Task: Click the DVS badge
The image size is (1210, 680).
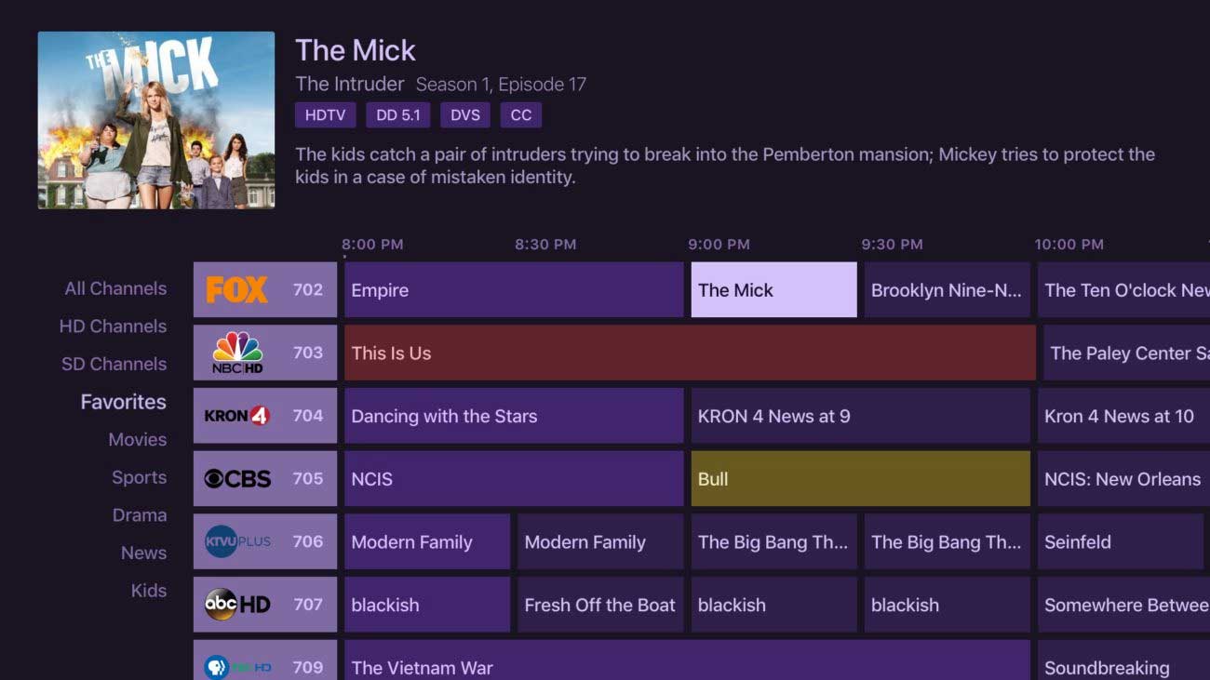Action: (465, 115)
